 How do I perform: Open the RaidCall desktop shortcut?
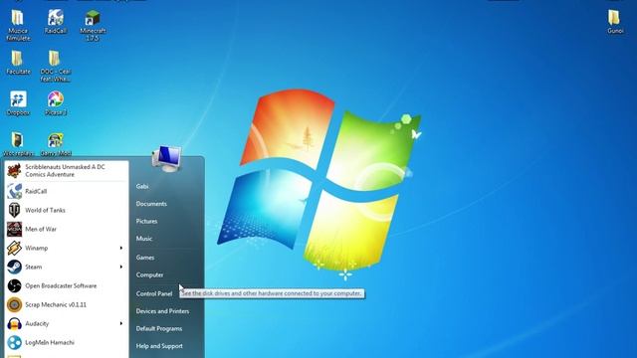pyautogui.click(x=56, y=22)
